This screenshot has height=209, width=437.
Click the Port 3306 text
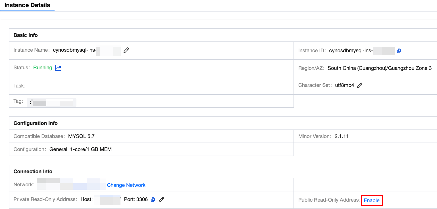click(136, 199)
